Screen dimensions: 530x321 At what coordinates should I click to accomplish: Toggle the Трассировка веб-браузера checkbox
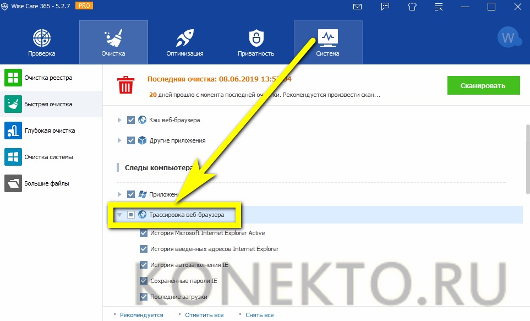pyautogui.click(x=131, y=215)
